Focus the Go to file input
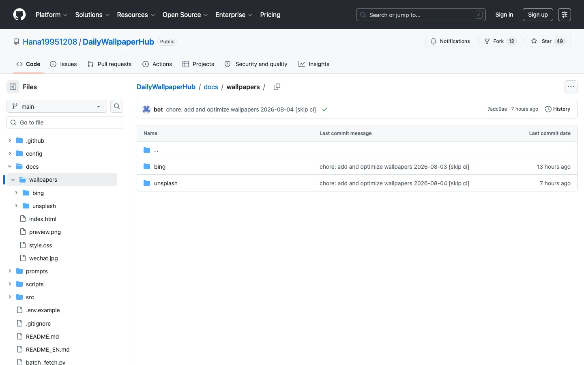Image resolution: width=584 pixels, height=365 pixels. [x=65, y=122]
